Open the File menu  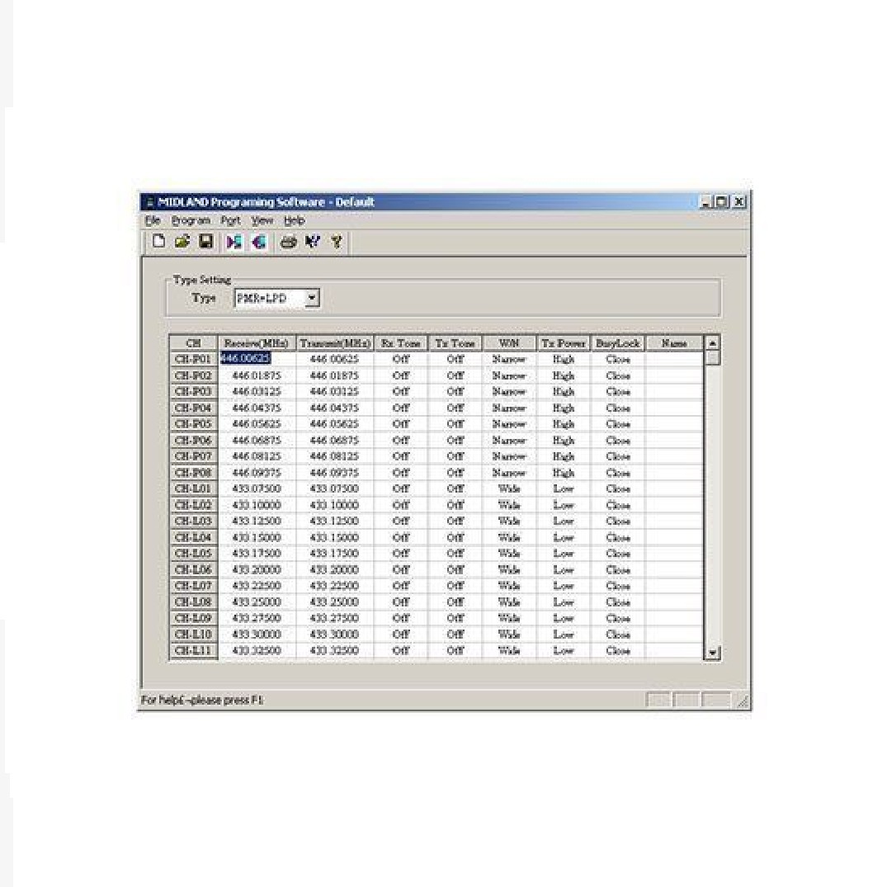coord(153,220)
